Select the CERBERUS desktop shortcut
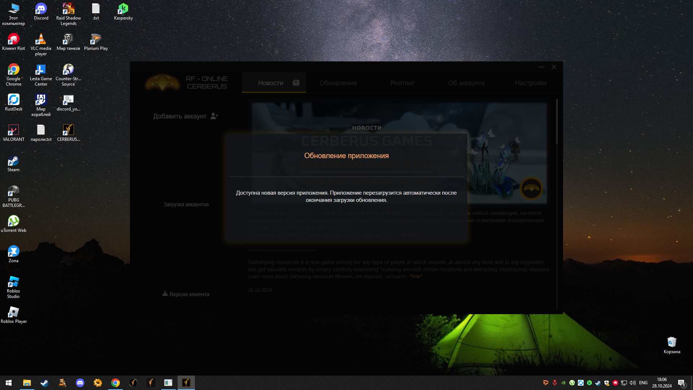This screenshot has width=693, height=390. [x=68, y=133]
